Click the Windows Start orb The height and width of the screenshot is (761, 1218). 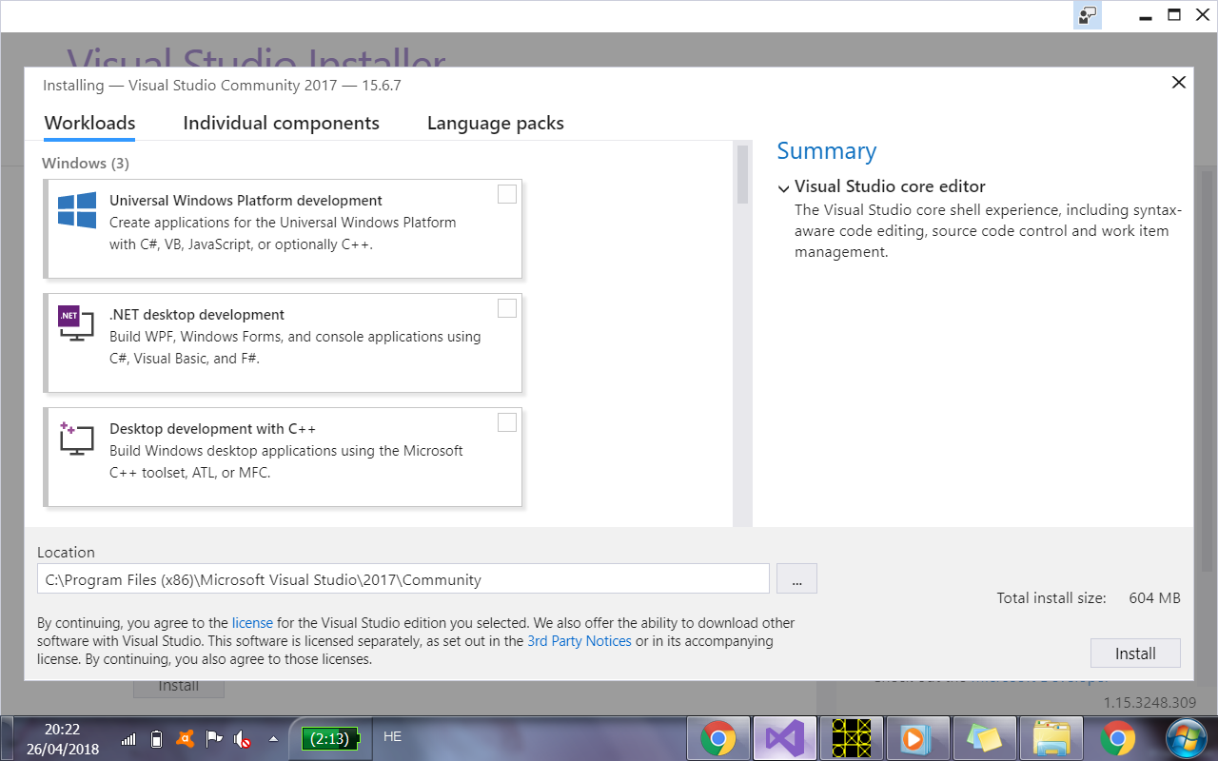(x=1187, y=738)
